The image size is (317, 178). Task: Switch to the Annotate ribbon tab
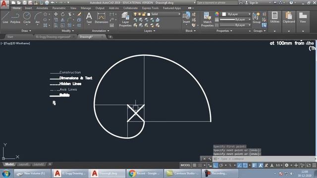click(42, 8)
